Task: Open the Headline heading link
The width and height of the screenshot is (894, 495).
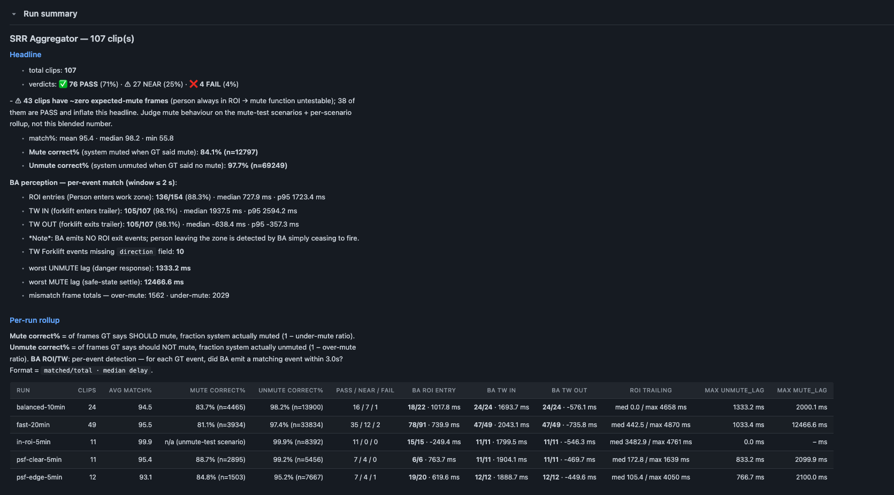Action: (x=25, y=55)
